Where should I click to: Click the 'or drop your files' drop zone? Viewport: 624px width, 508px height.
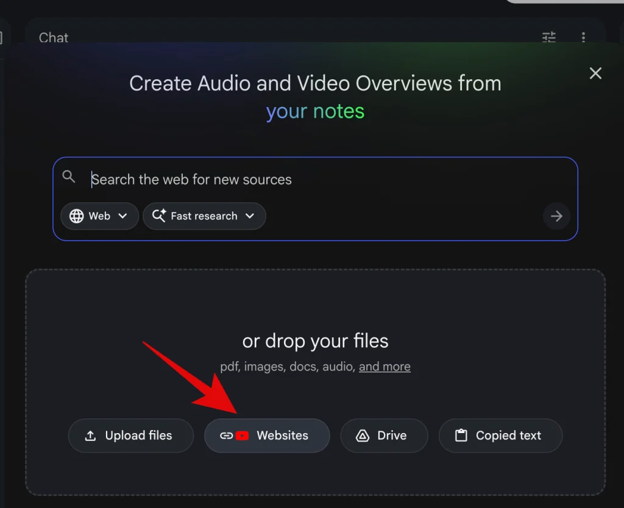tap(315, 341)
